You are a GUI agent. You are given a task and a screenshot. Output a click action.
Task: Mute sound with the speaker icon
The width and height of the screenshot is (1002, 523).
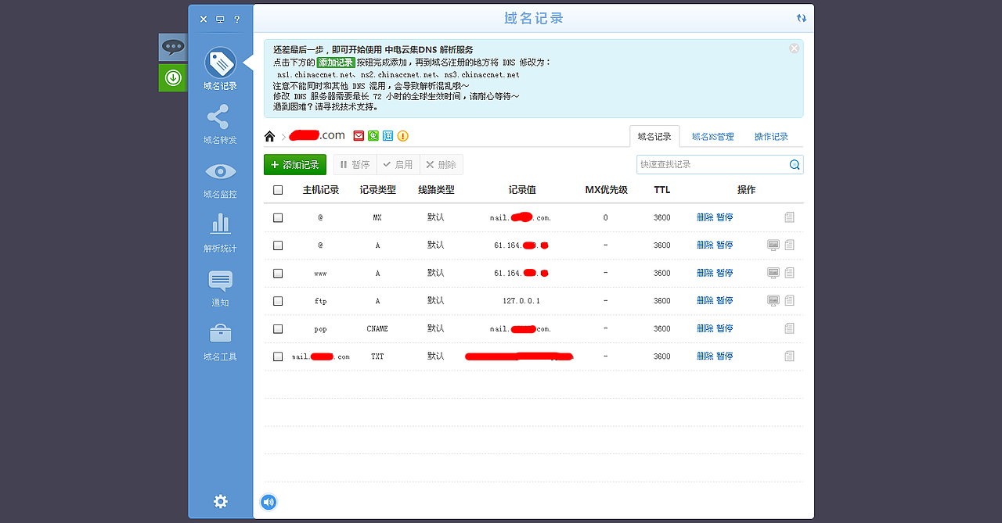click(x=269, y=502)
